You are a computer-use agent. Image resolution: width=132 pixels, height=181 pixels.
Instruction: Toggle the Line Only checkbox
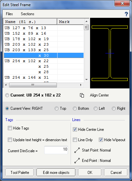[75, 140]
